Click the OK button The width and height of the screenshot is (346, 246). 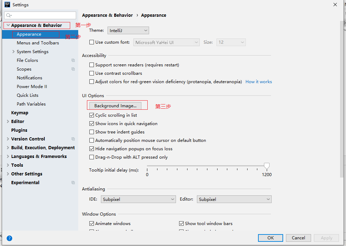[271, 238]
